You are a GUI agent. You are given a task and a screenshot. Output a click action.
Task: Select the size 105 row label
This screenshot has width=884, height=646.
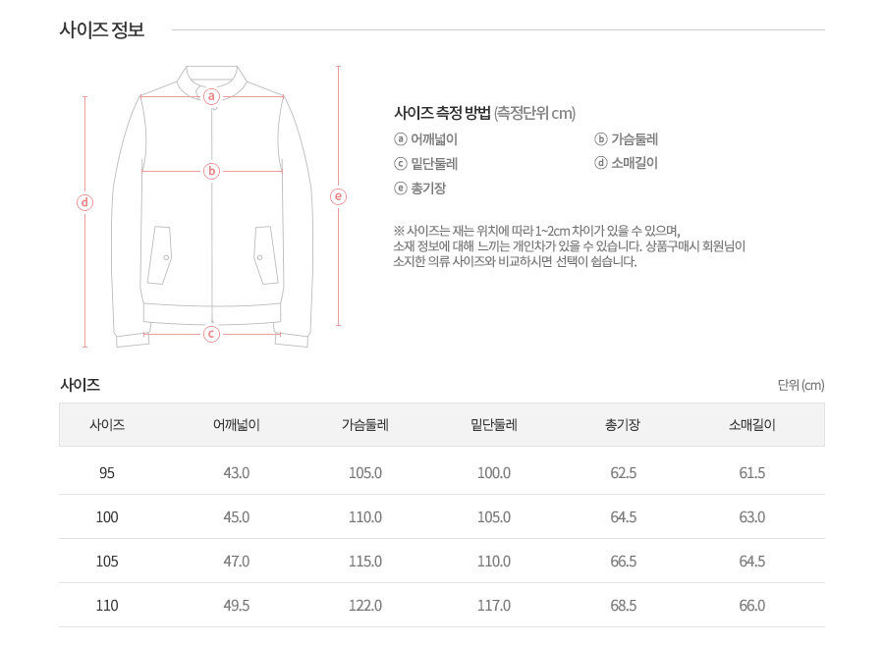click(107, 562)
